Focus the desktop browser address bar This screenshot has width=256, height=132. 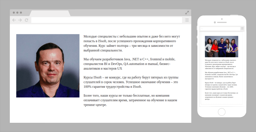pyautogui.click(x=107, y=20)
